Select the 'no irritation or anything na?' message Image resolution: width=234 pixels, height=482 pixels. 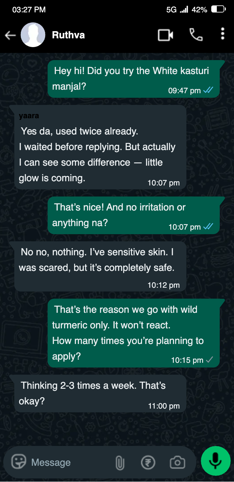coord(134,215)
